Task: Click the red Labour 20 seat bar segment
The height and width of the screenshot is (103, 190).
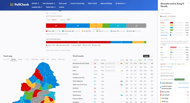Action: click(56, 26)
